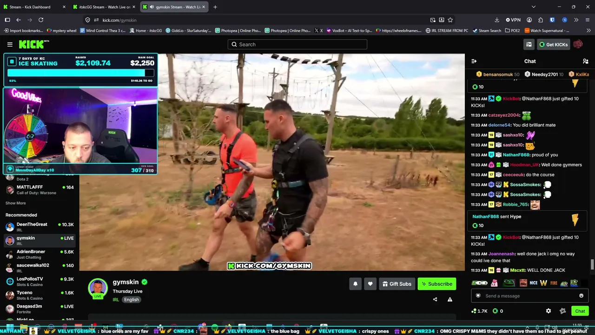Open the bensansomuk top gifter entry

pos(498,74)
